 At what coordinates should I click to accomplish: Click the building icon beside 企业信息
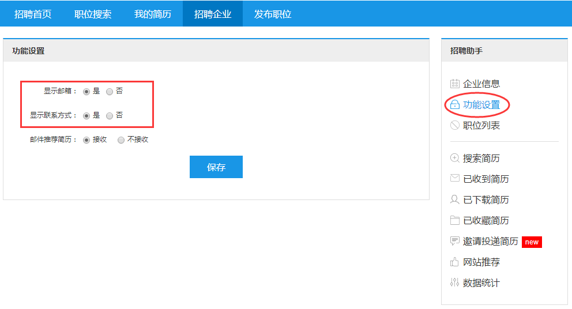click(x=454, y=84)
